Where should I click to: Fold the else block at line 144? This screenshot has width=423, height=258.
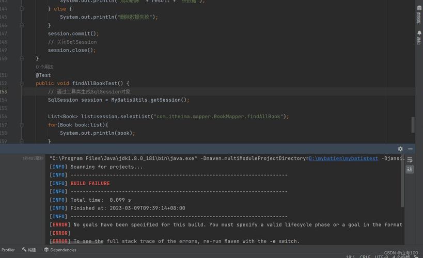22,9
